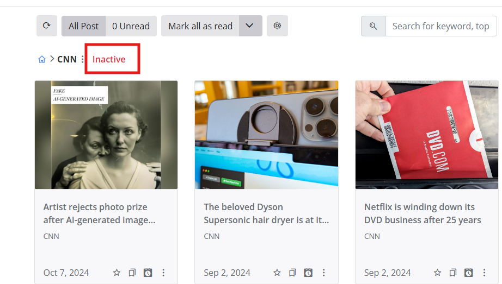Bookmark the AI-generated image article
Image resolution: width=502 pixels, height=284 pixels.
click(132, 273)
